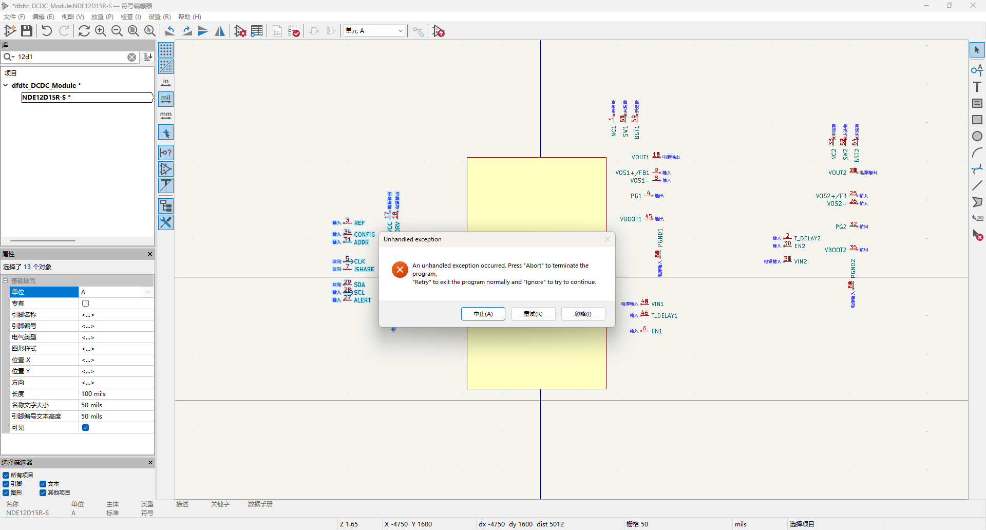This screenshot has height=530, width=986.
Task: Toggle the 引脚 selection filter checkbox
Action: (x=6, y=484)
